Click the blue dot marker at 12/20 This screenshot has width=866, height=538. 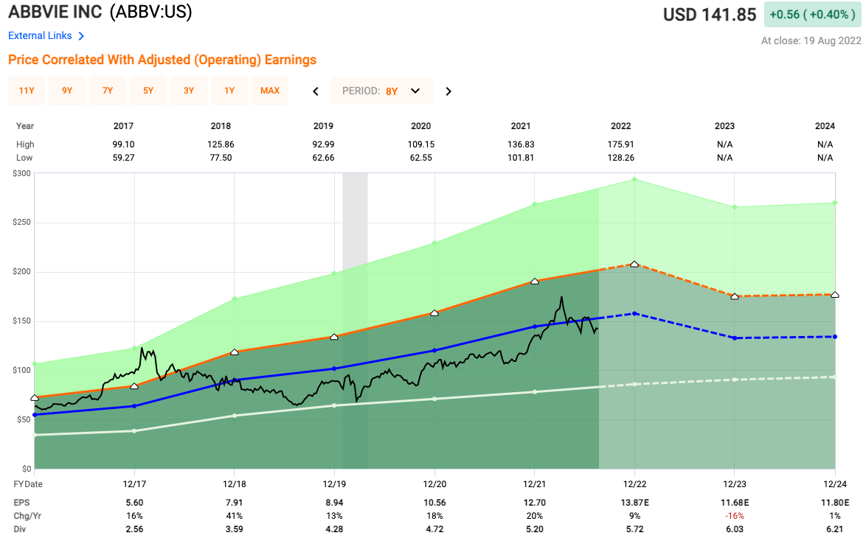pyautogui.click(x=434, y=350)
